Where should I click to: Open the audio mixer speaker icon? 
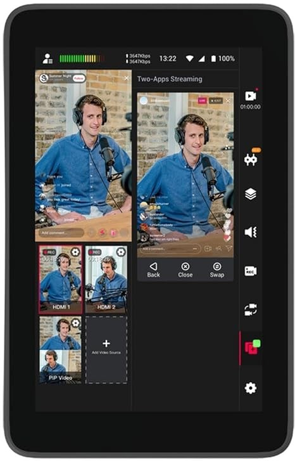point(251,232)
